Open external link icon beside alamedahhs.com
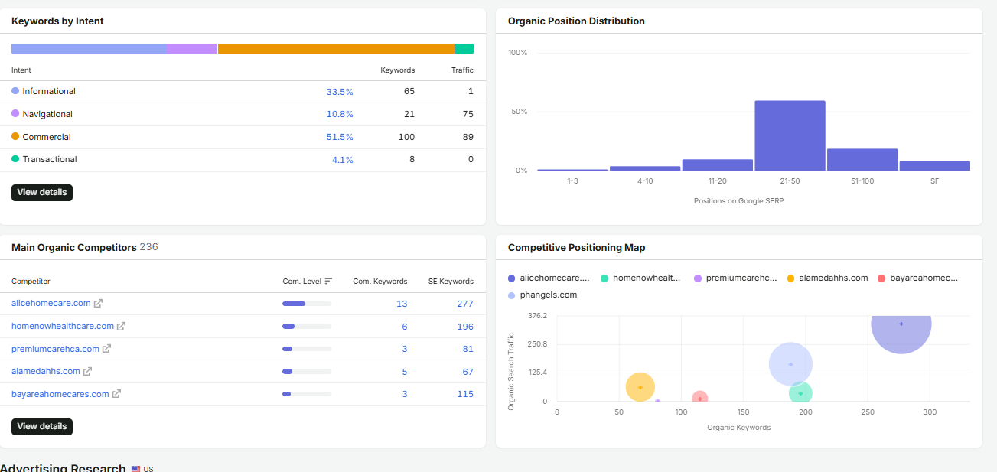 coord(87,371)
